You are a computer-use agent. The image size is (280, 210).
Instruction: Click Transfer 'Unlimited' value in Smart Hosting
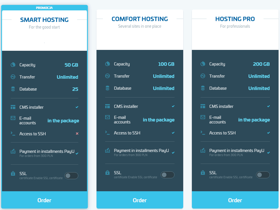(x=67, y=77)
